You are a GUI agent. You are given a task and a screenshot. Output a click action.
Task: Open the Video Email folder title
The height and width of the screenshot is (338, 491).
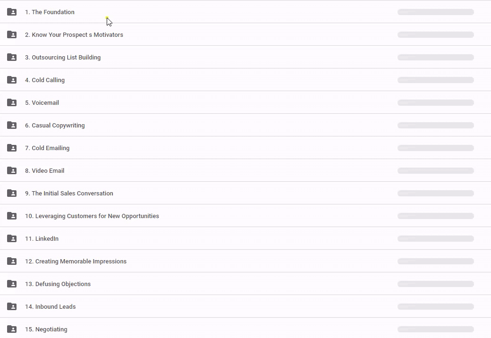[x=44, y=171]
